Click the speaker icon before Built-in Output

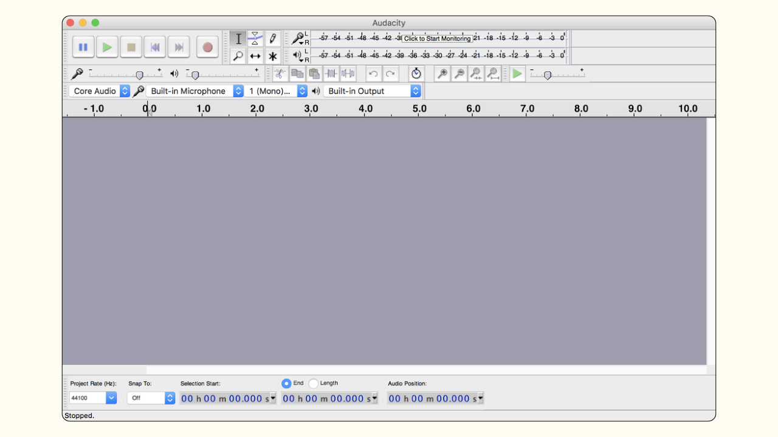[315, 91]
